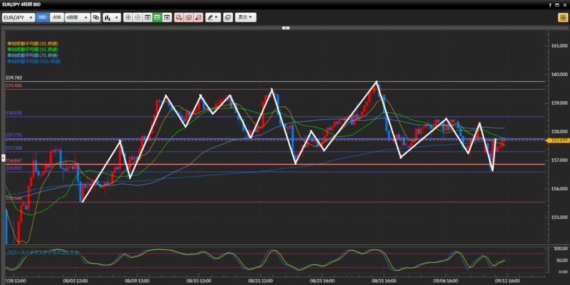
Task: Click the pop-out window icon beside 表示
Action: click(x=227, y=17)
